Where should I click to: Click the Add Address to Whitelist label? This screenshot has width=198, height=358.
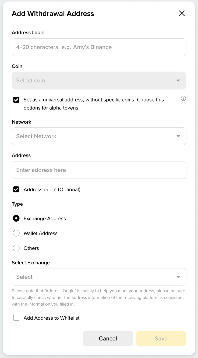click(52, 318)
